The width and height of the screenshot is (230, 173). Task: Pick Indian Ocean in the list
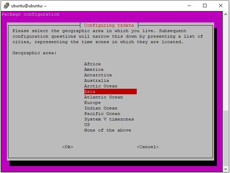[x=101, y=108]
